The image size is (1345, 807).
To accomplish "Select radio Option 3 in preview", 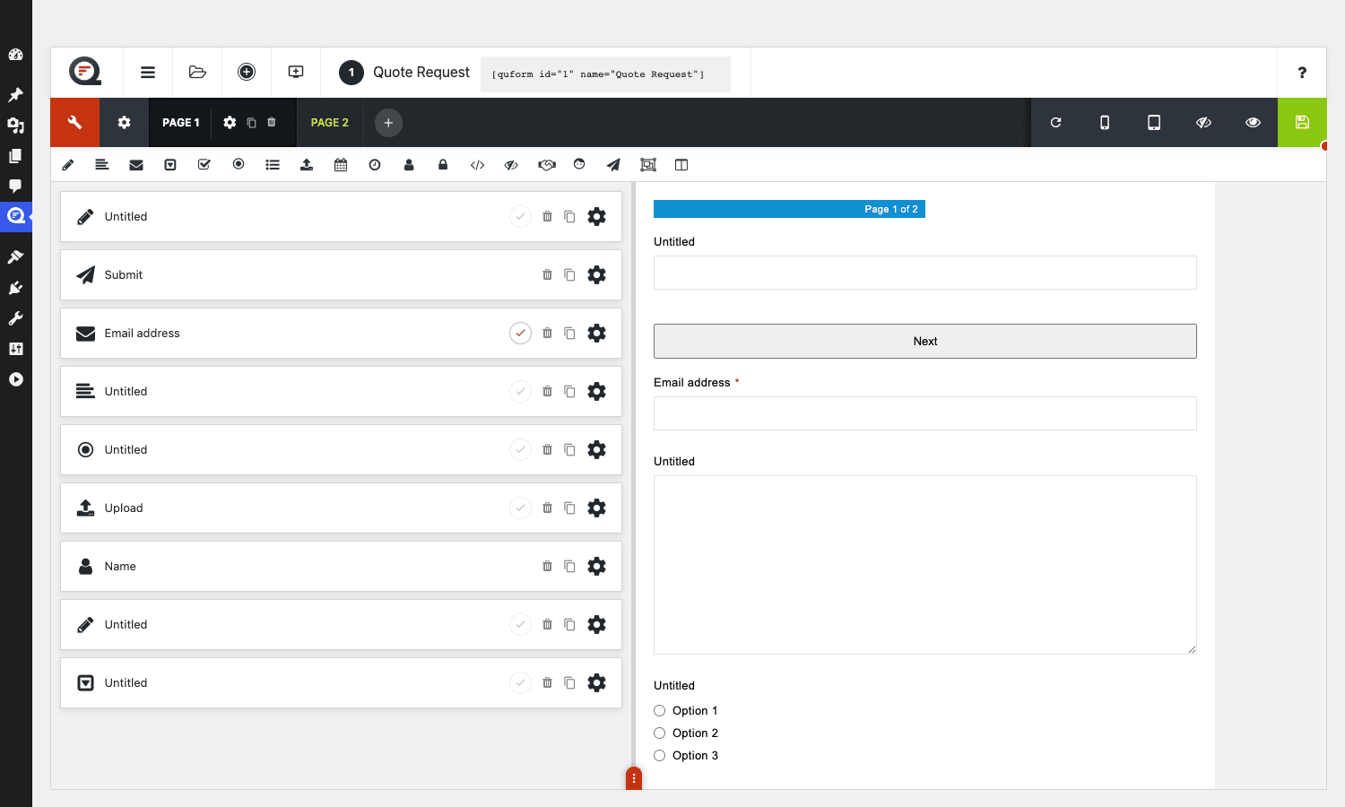I will [660, 756].
